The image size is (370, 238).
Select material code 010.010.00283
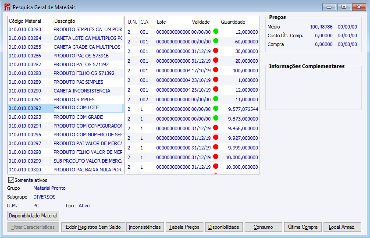coord(25,29)
